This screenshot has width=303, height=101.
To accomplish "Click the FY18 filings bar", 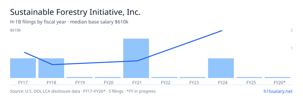I will (51, 68).
